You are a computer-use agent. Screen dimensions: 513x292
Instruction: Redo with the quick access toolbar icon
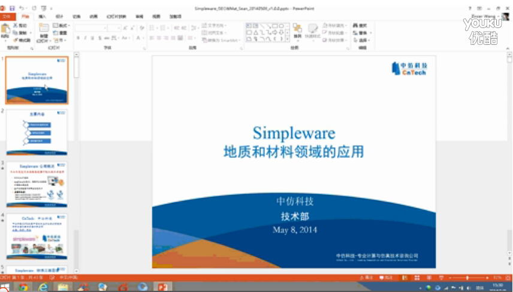(x=34, y=8)
